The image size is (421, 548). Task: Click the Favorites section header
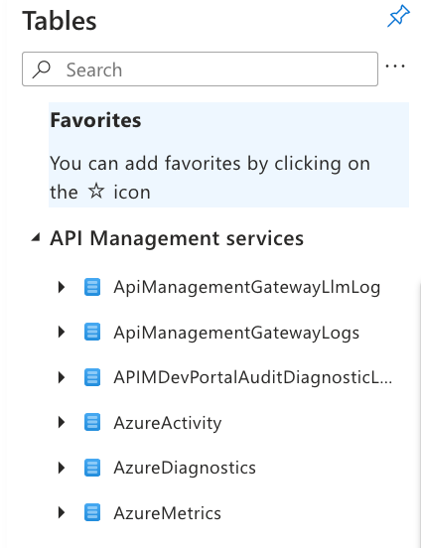coord(95,120)
